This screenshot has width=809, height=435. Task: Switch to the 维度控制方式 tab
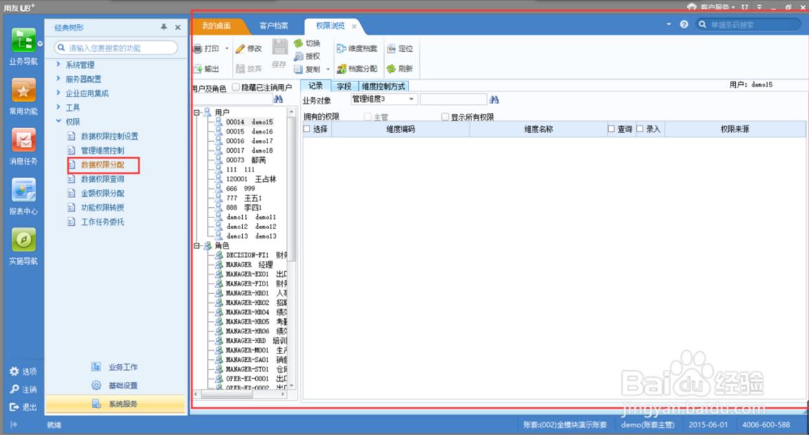384,86
